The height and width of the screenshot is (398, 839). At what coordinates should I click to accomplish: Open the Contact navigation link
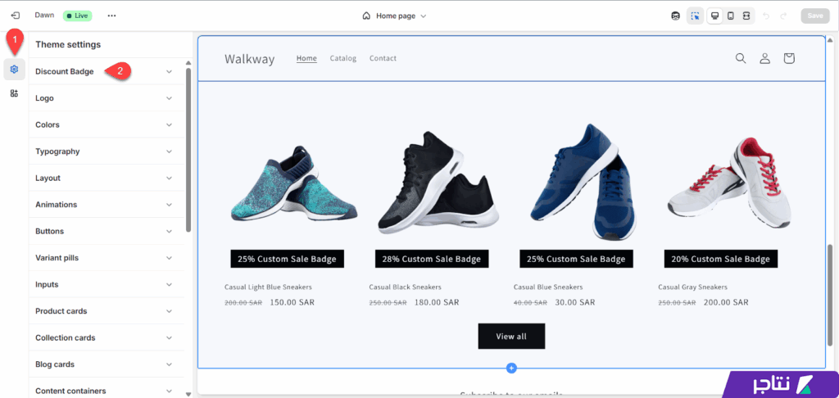383,58
